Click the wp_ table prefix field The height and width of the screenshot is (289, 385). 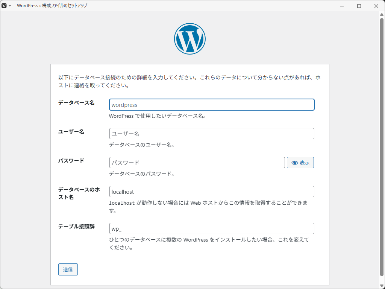pyautogui.click(x=212, y=228)
